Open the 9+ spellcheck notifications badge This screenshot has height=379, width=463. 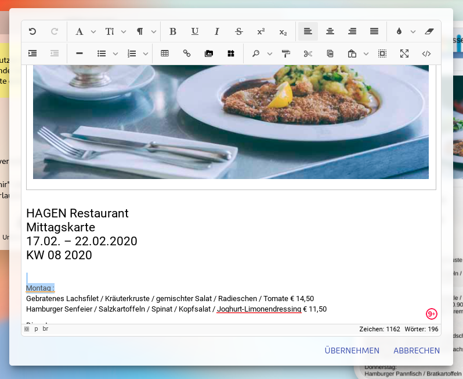click(432, 314)
